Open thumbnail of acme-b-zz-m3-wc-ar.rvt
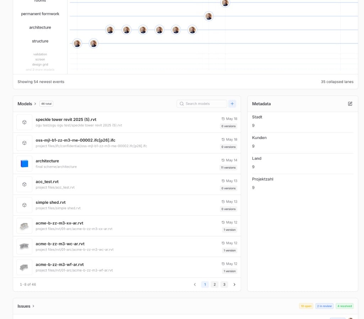364x319 pixels. pyautogui.click(x=25, y=246)
